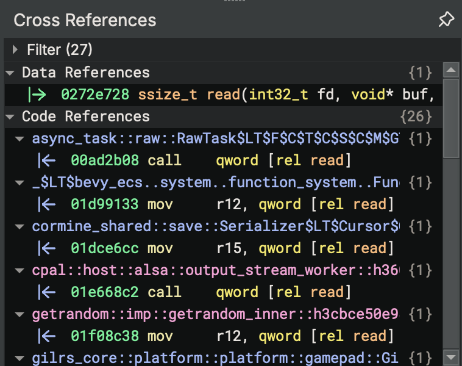Go to mov r12 at 01f08c38

tap(224, 336)
